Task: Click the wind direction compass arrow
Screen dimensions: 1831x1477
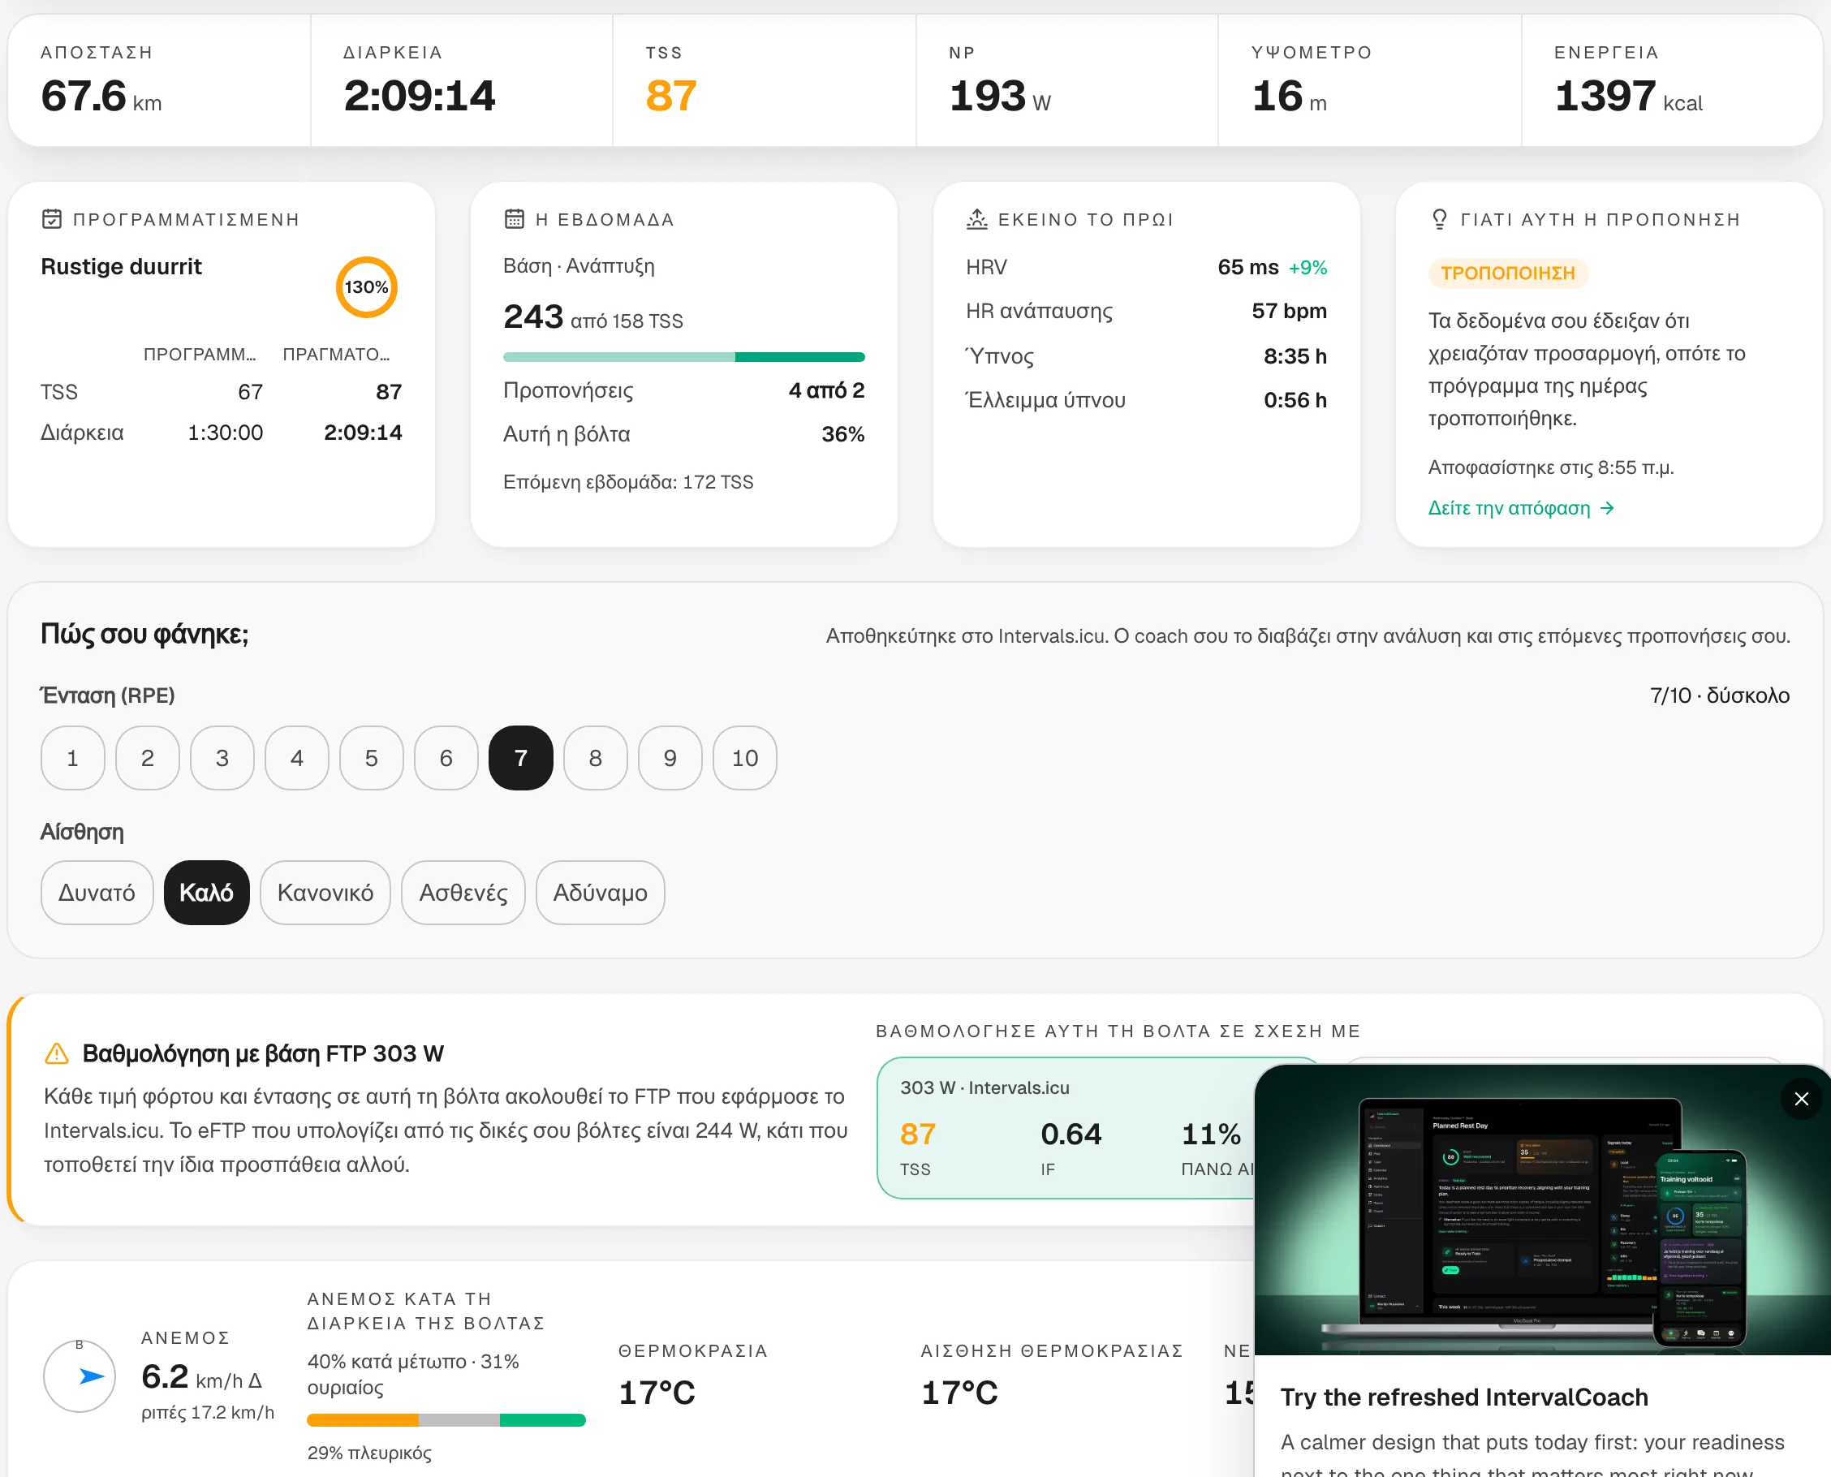Action: pos(91,1376)
